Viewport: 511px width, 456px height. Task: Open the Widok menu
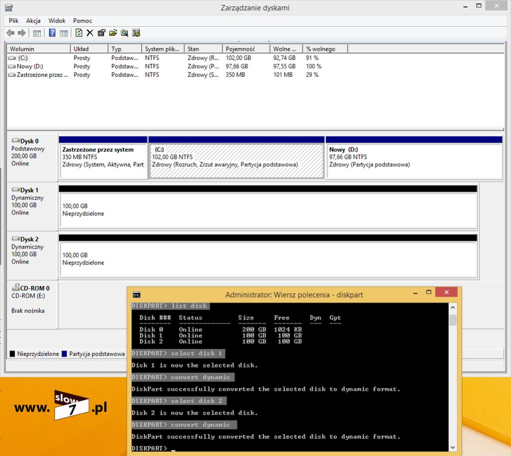[x=57, y=20]
